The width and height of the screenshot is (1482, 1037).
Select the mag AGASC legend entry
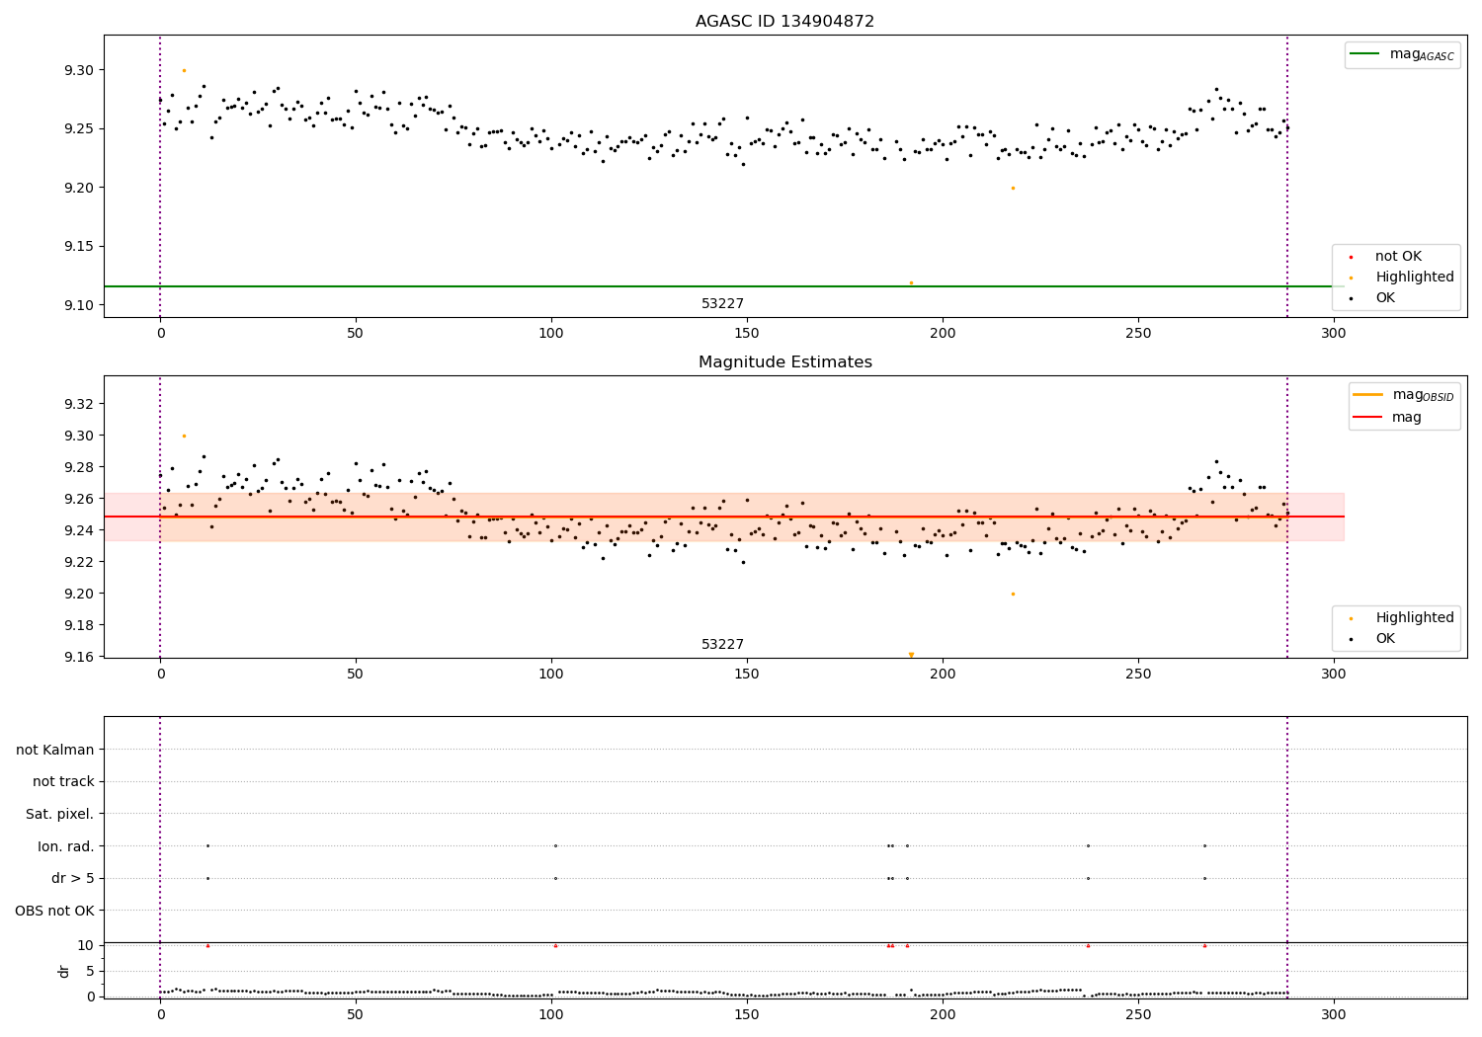click(x=1402, y=54)
